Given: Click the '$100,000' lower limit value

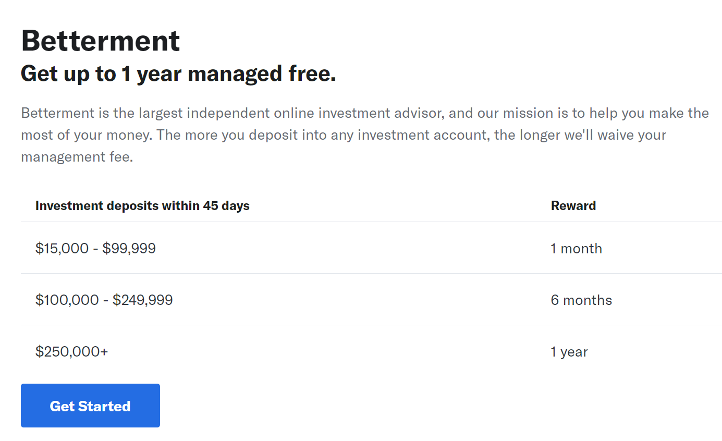Looking at the screenshot, I should (67, 300).
